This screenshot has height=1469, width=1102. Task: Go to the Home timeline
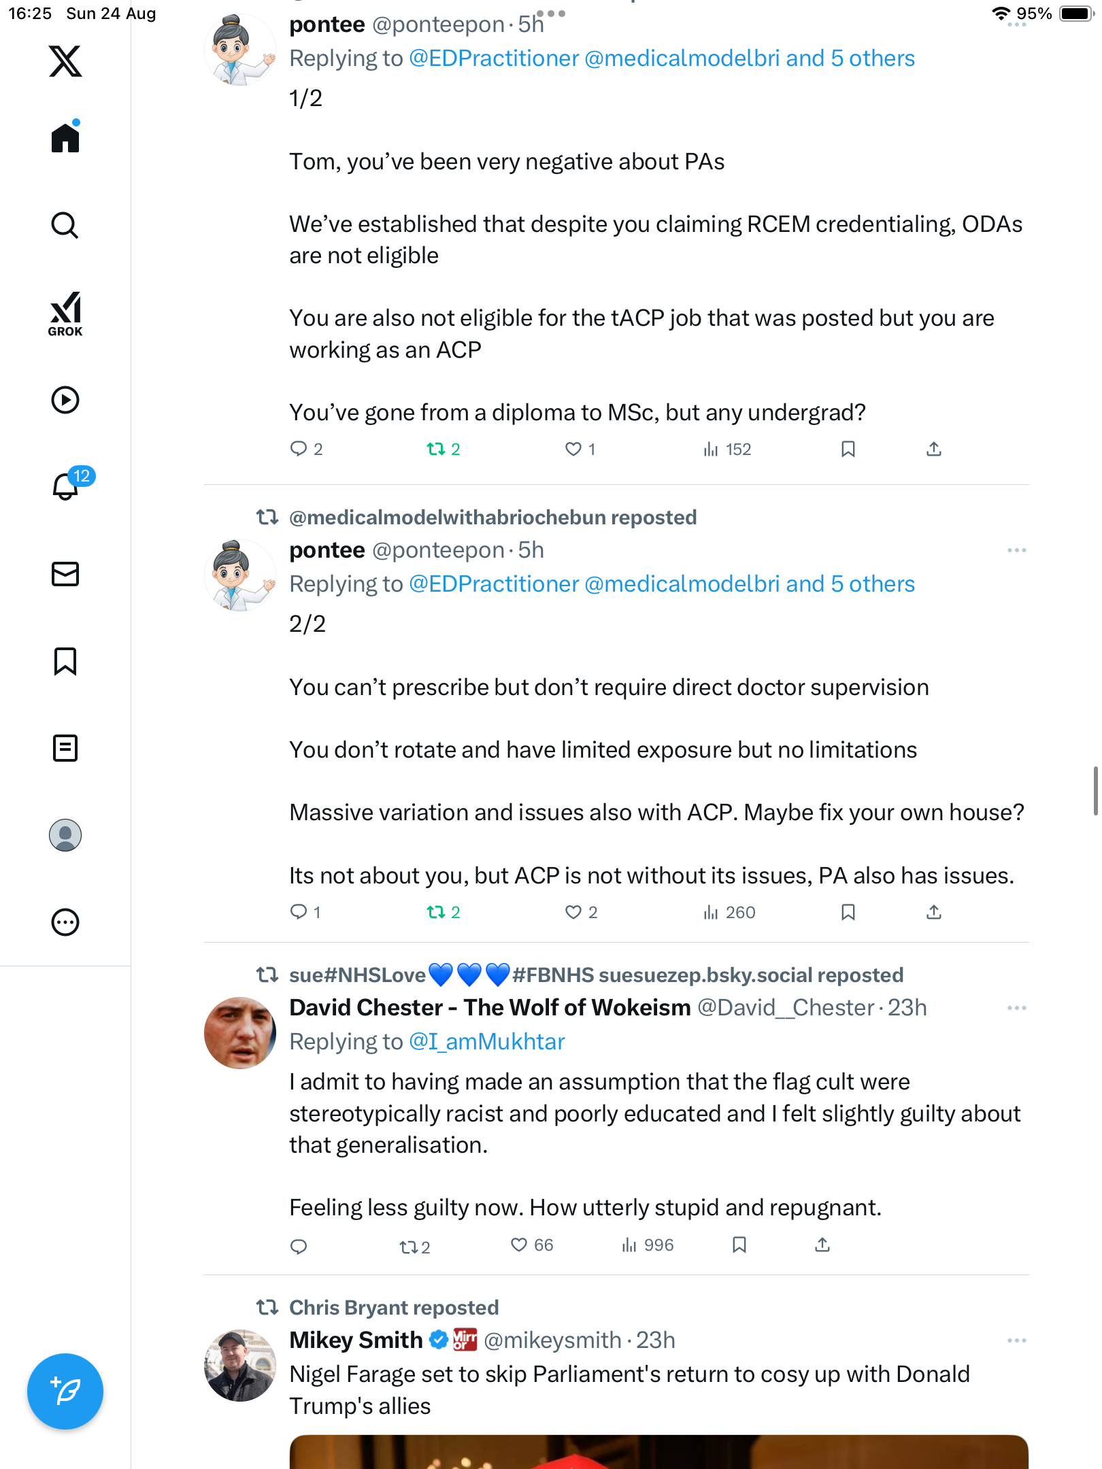point(65,138)
